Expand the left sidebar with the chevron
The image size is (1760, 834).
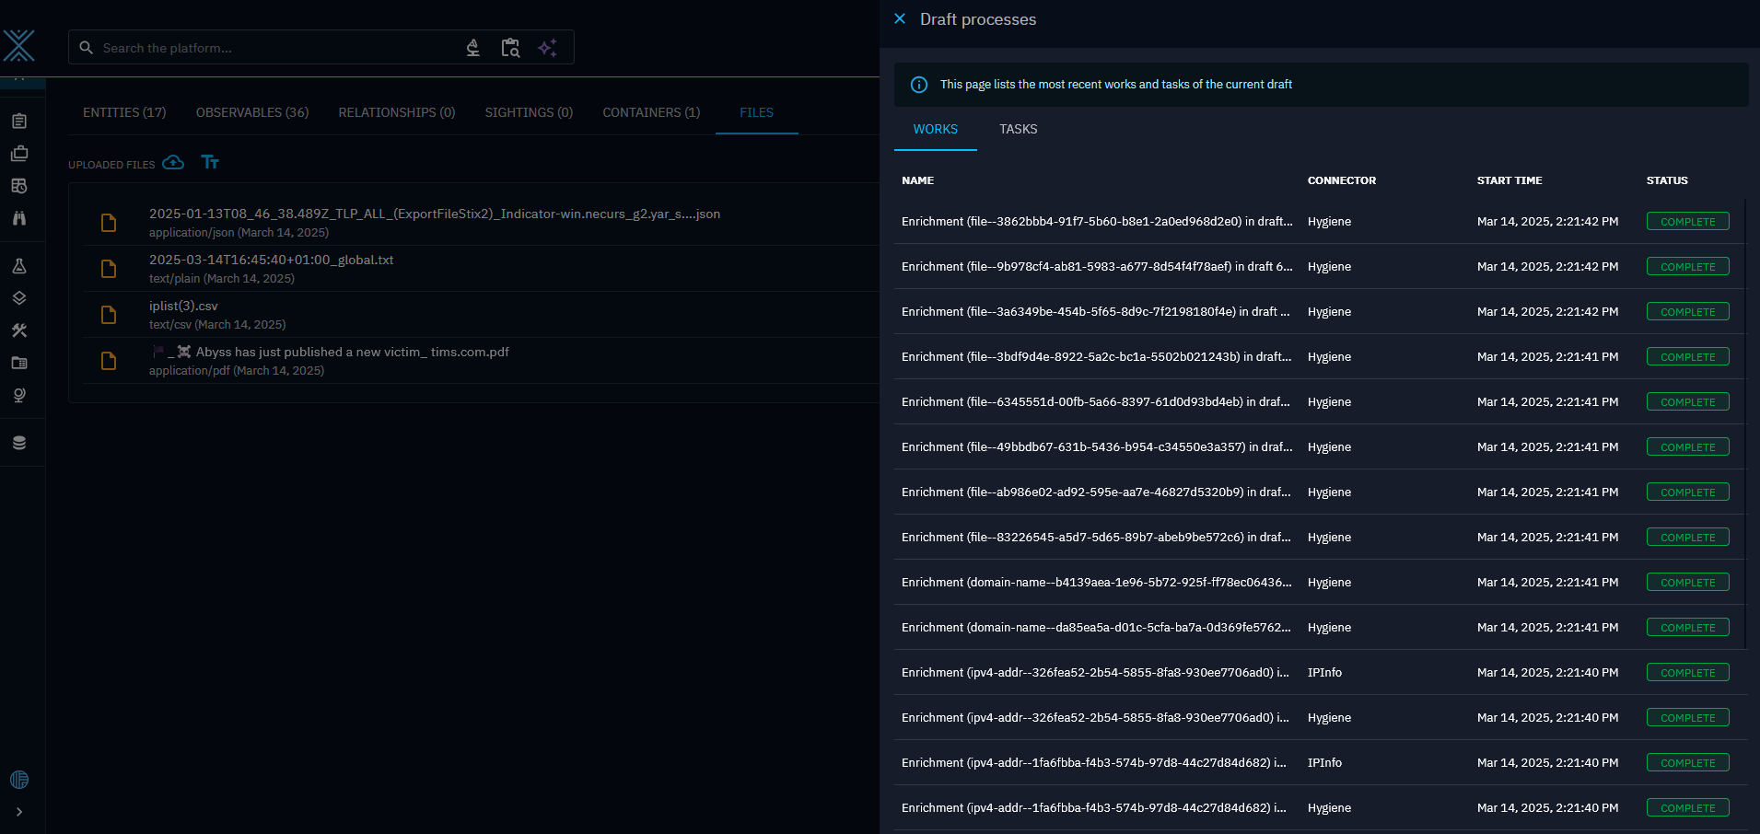tap(19, 812)
